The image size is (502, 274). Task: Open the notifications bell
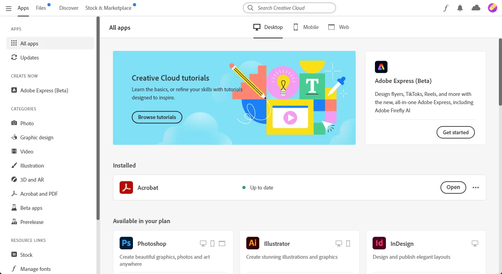(x=460, y=8)
